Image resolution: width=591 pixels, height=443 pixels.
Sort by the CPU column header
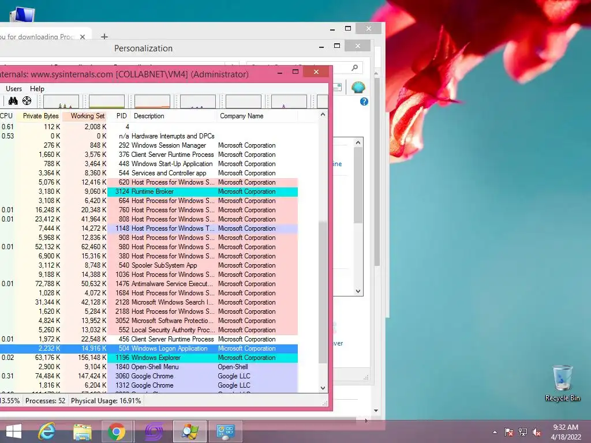click(6, 116)
